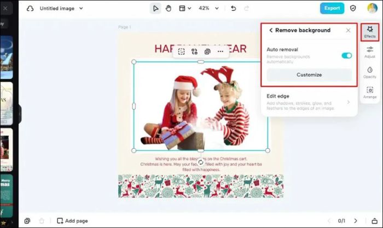Open the Adjust panel
The width and height of the screenshot is (383, 228).
tap(370, 52)
